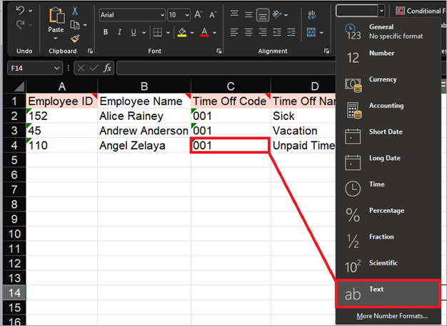
Task: Select column C header
Action: [x=231, y=87]
